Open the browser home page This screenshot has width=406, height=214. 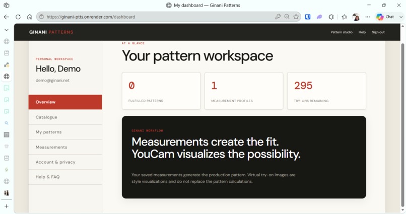[x=30, y=17]
